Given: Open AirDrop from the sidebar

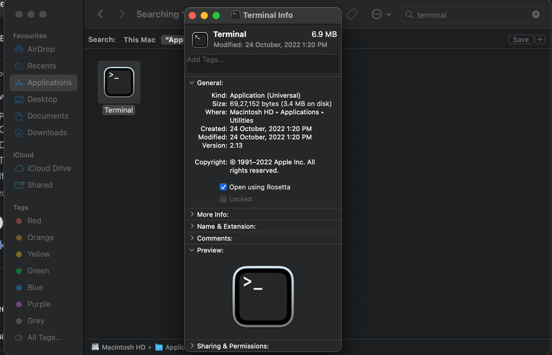Looking at the screenshot, I should pos(41,49).
